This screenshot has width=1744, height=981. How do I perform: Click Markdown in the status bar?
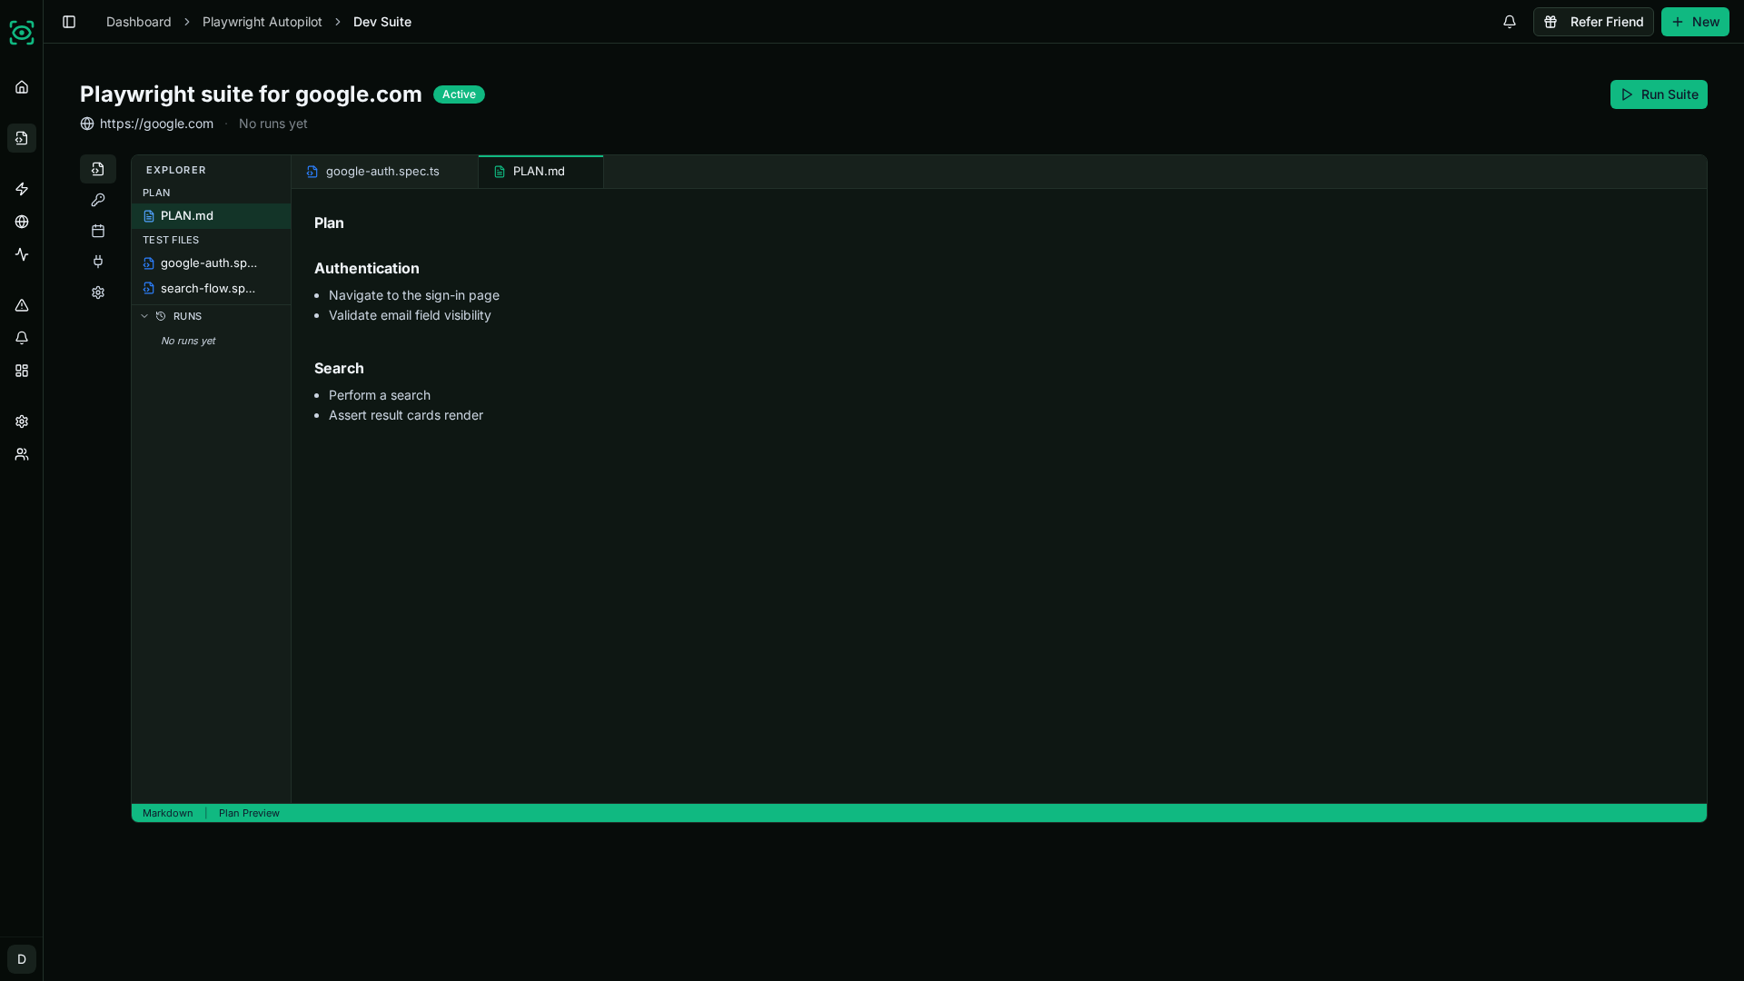[x=168, y=813]
